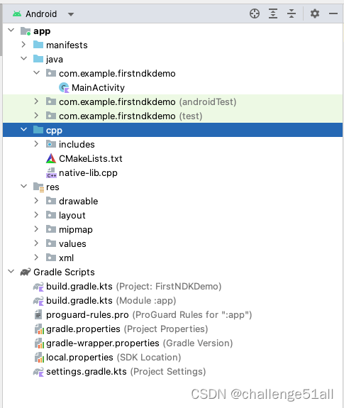Click the Select Opened File target icon

point(255,13)
